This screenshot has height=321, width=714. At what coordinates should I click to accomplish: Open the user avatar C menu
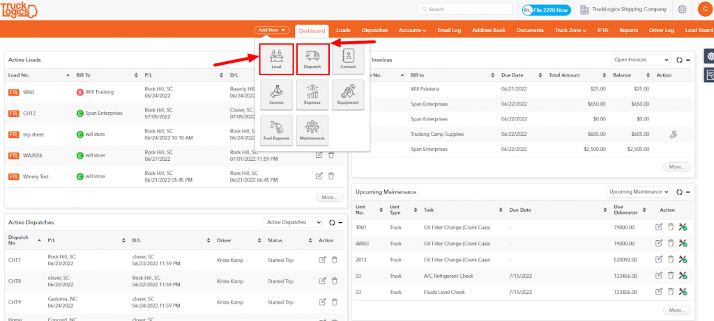pyautogui.click(x=705, y=8)
